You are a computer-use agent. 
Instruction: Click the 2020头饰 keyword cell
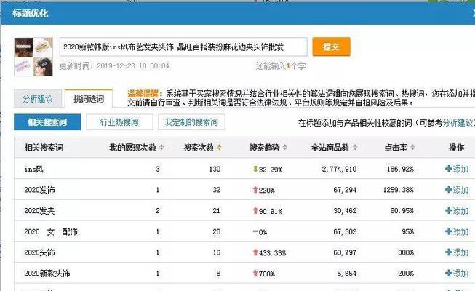[x=39, y=252]
